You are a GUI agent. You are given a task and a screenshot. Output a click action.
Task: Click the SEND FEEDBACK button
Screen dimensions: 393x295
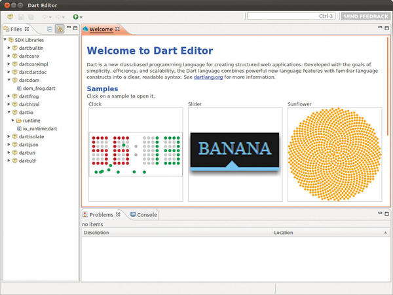click(365, 16)
